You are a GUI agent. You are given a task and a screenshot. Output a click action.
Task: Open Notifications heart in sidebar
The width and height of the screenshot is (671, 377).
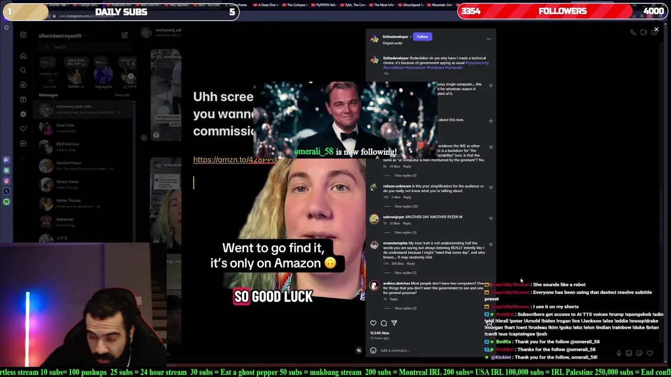(x=23, y=129)
